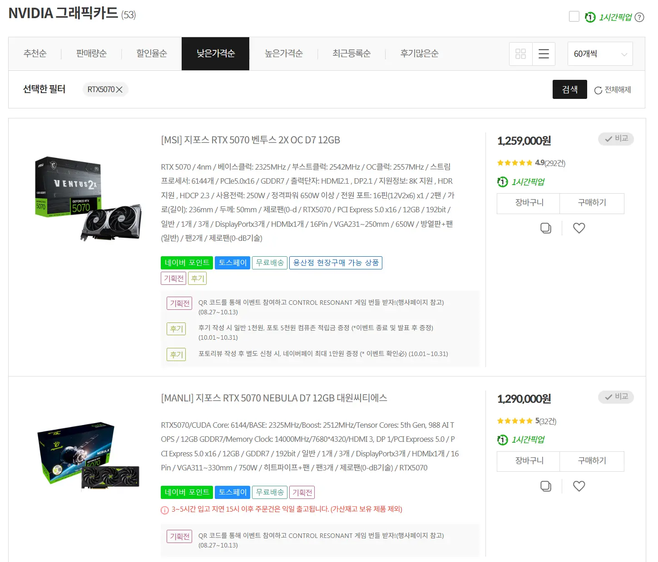Click 5(32건) review count
The image size is (658, 562).
click(x=545, y=421)
